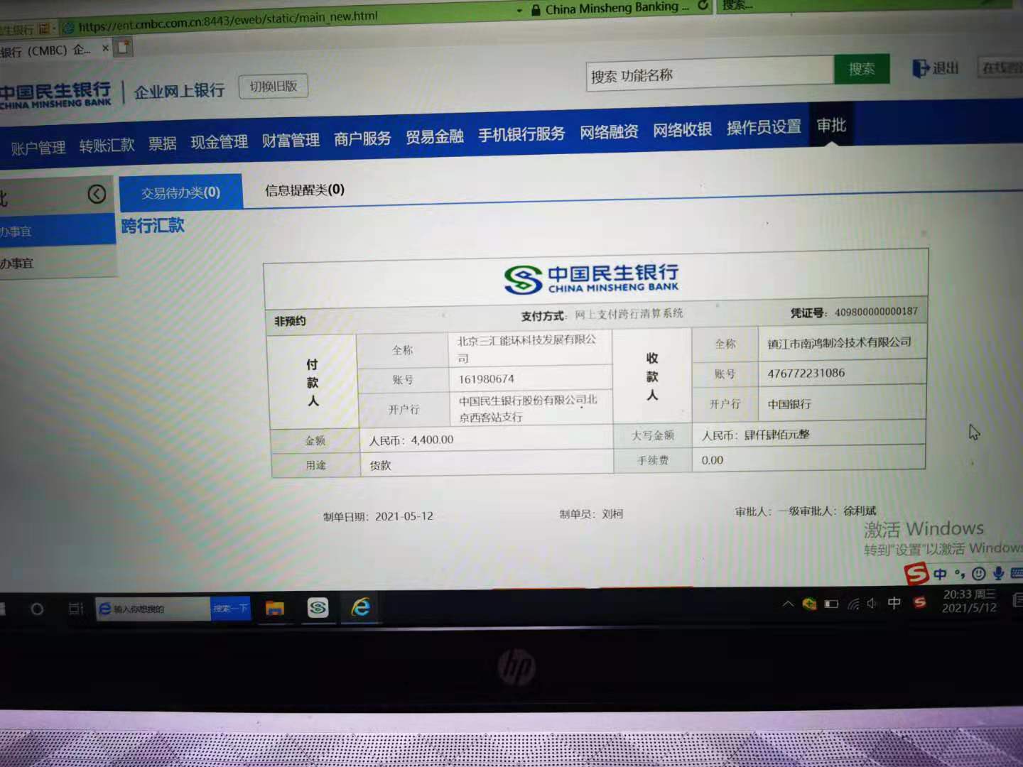Image resolution: width=1023 pixels, height=767 pixels.
Task: Click the handling fee value 0.00
Action: [713, 460]
